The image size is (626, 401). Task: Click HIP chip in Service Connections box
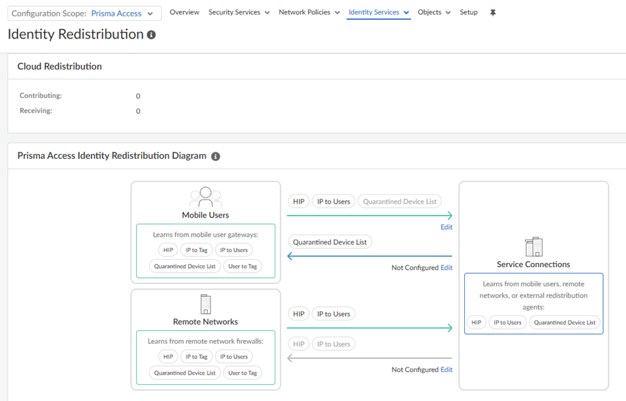(x=476, y=323)
